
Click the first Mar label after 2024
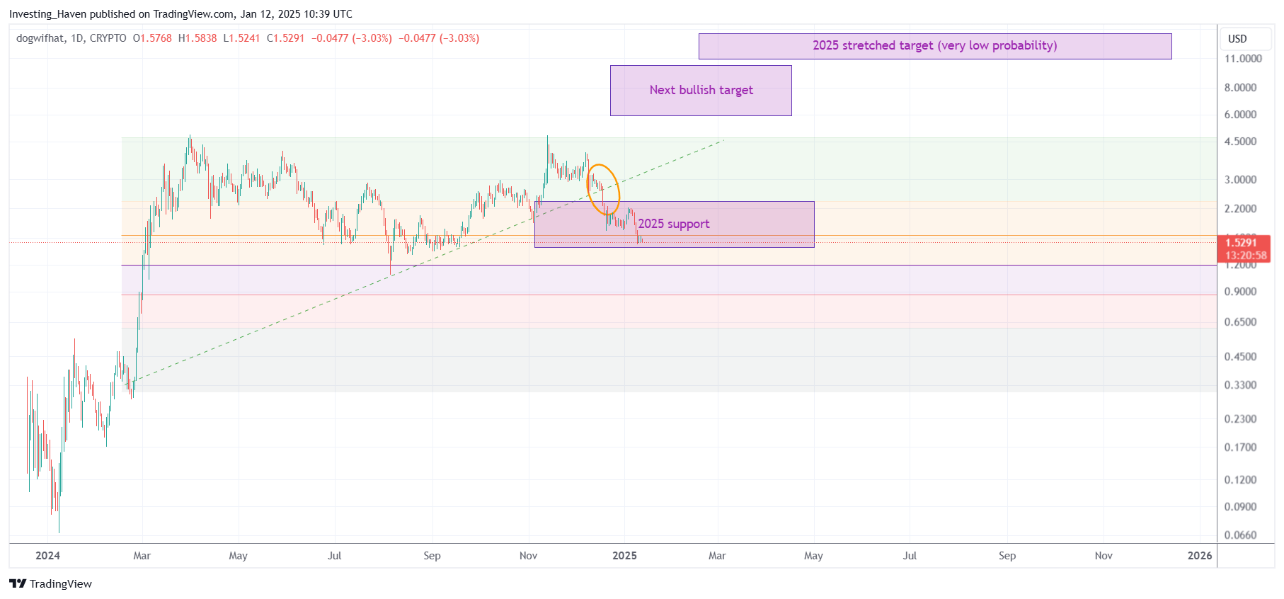tap(142, 556)
